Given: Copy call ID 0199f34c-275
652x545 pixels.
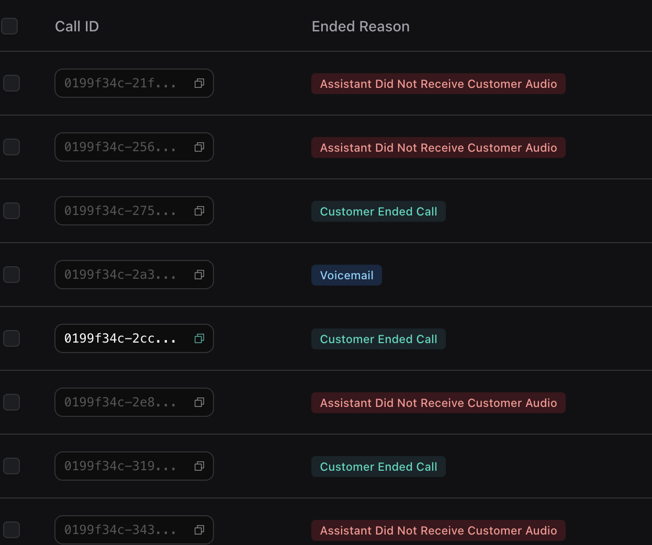Looking at the screenshot, I should 199,211.
